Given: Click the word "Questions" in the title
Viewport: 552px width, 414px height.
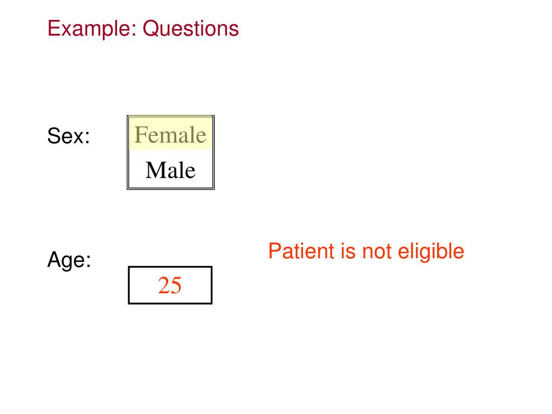Looking at the screenshot, I should click(190, 28).
